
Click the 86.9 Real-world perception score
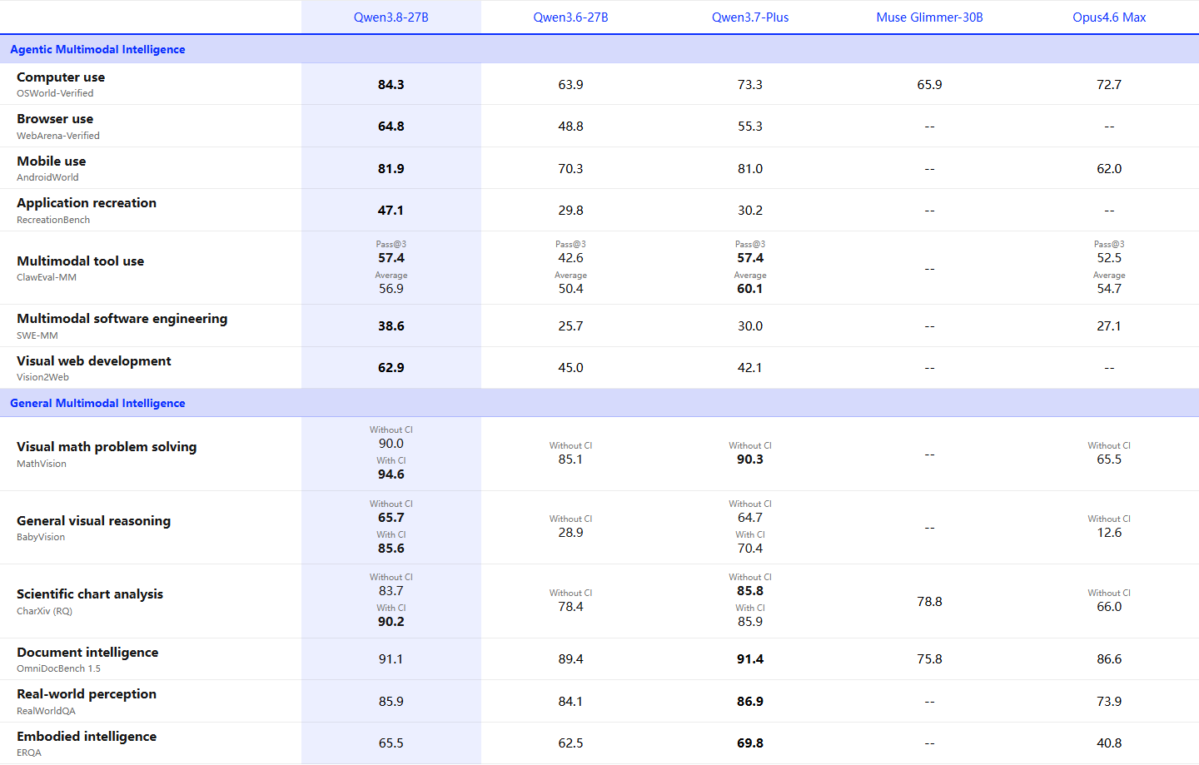click(x=750, y=702)
